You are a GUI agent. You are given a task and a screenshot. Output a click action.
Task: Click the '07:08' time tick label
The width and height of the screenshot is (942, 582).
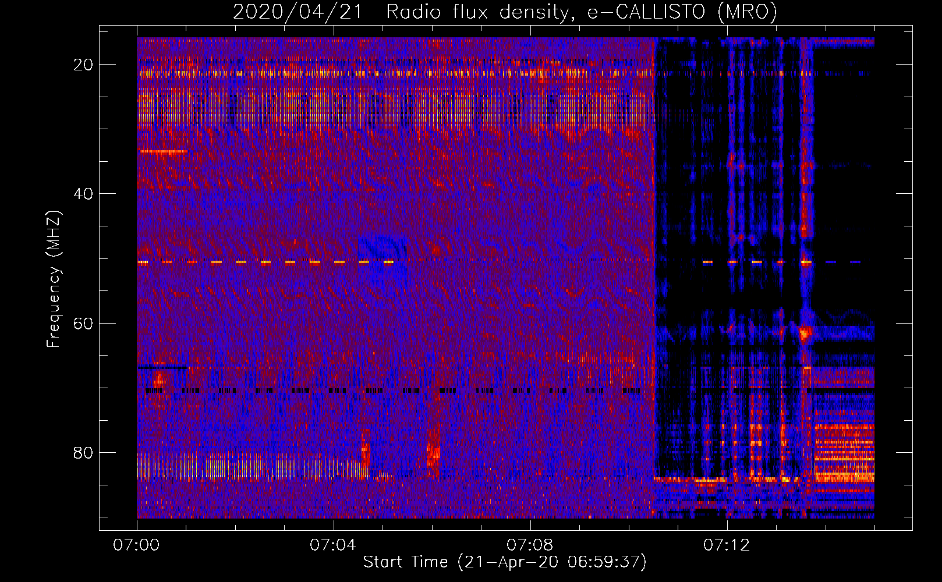(x=530, y=545)
